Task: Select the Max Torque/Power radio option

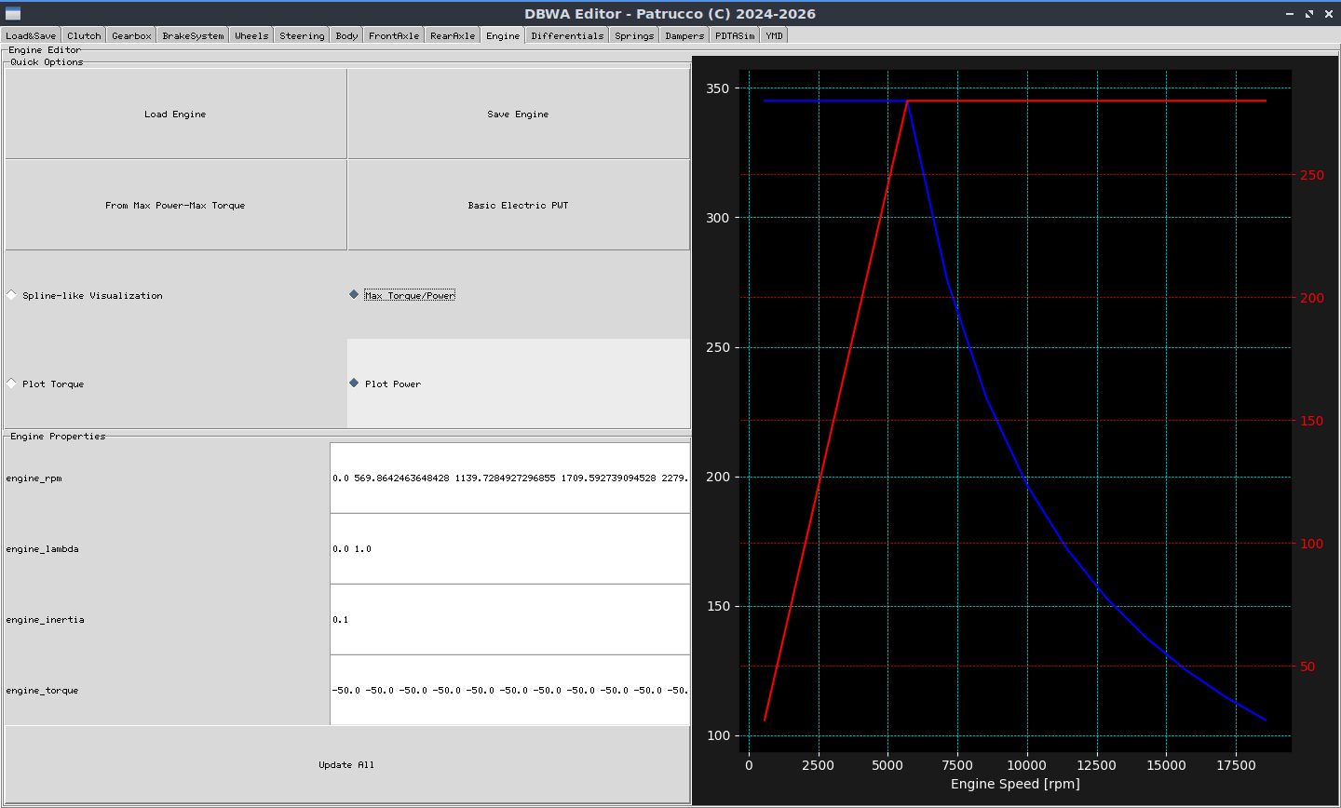Action: click(402, 295)
